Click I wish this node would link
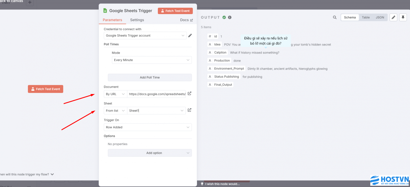 222,184
